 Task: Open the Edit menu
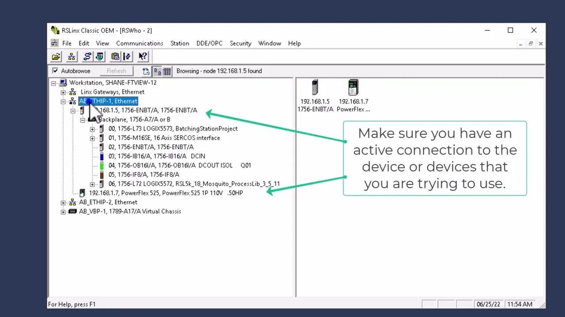point(84,43)
